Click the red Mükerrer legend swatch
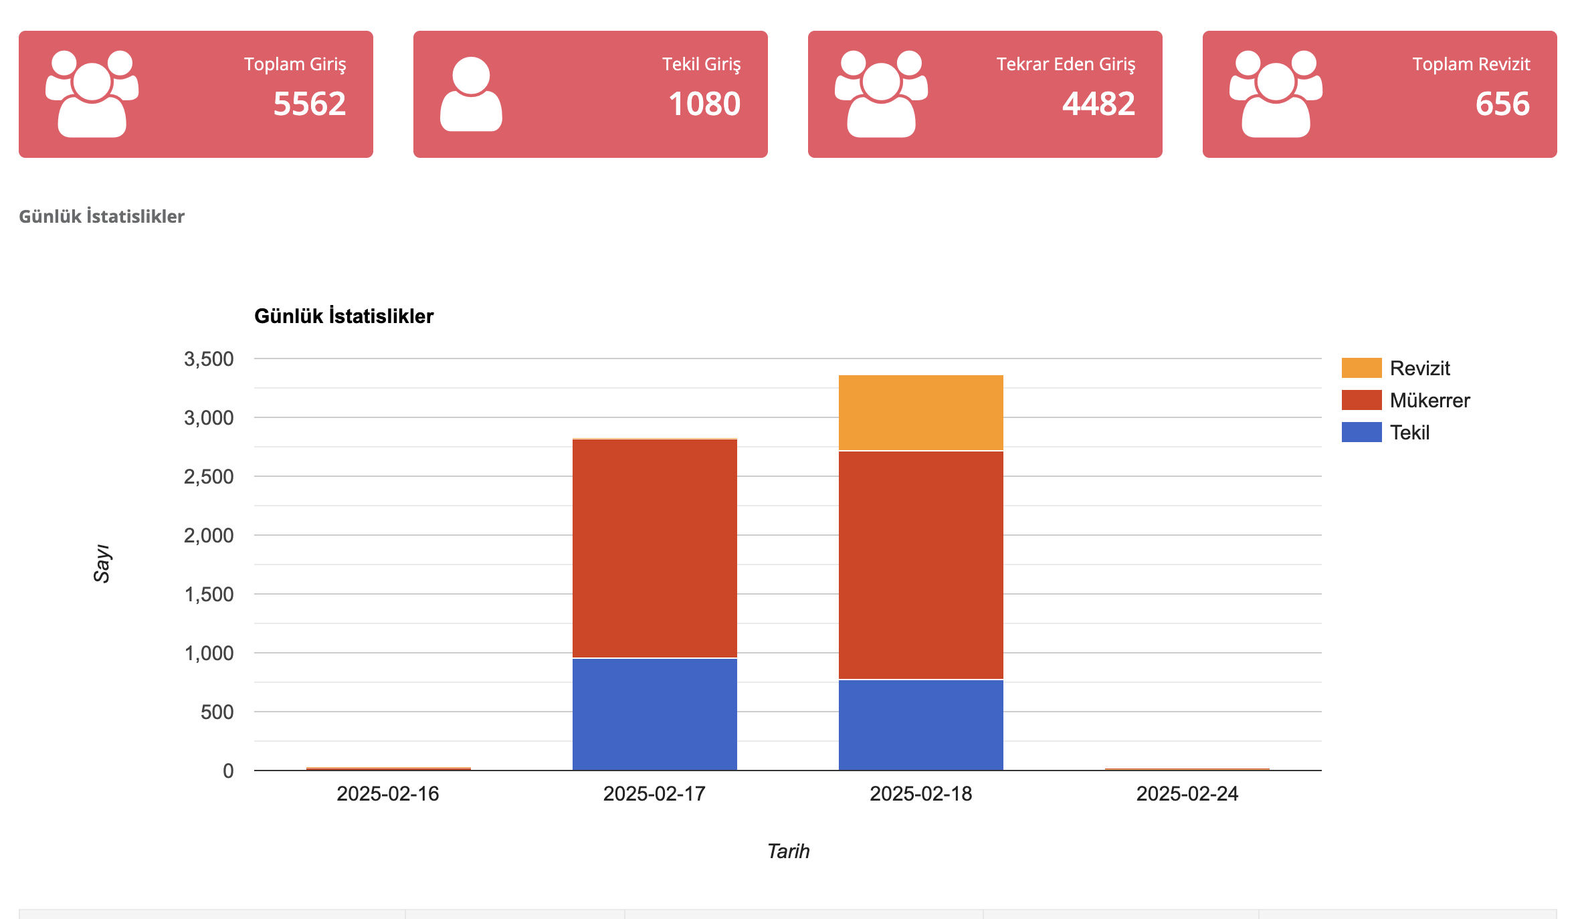 click(x=1361, y=400)
